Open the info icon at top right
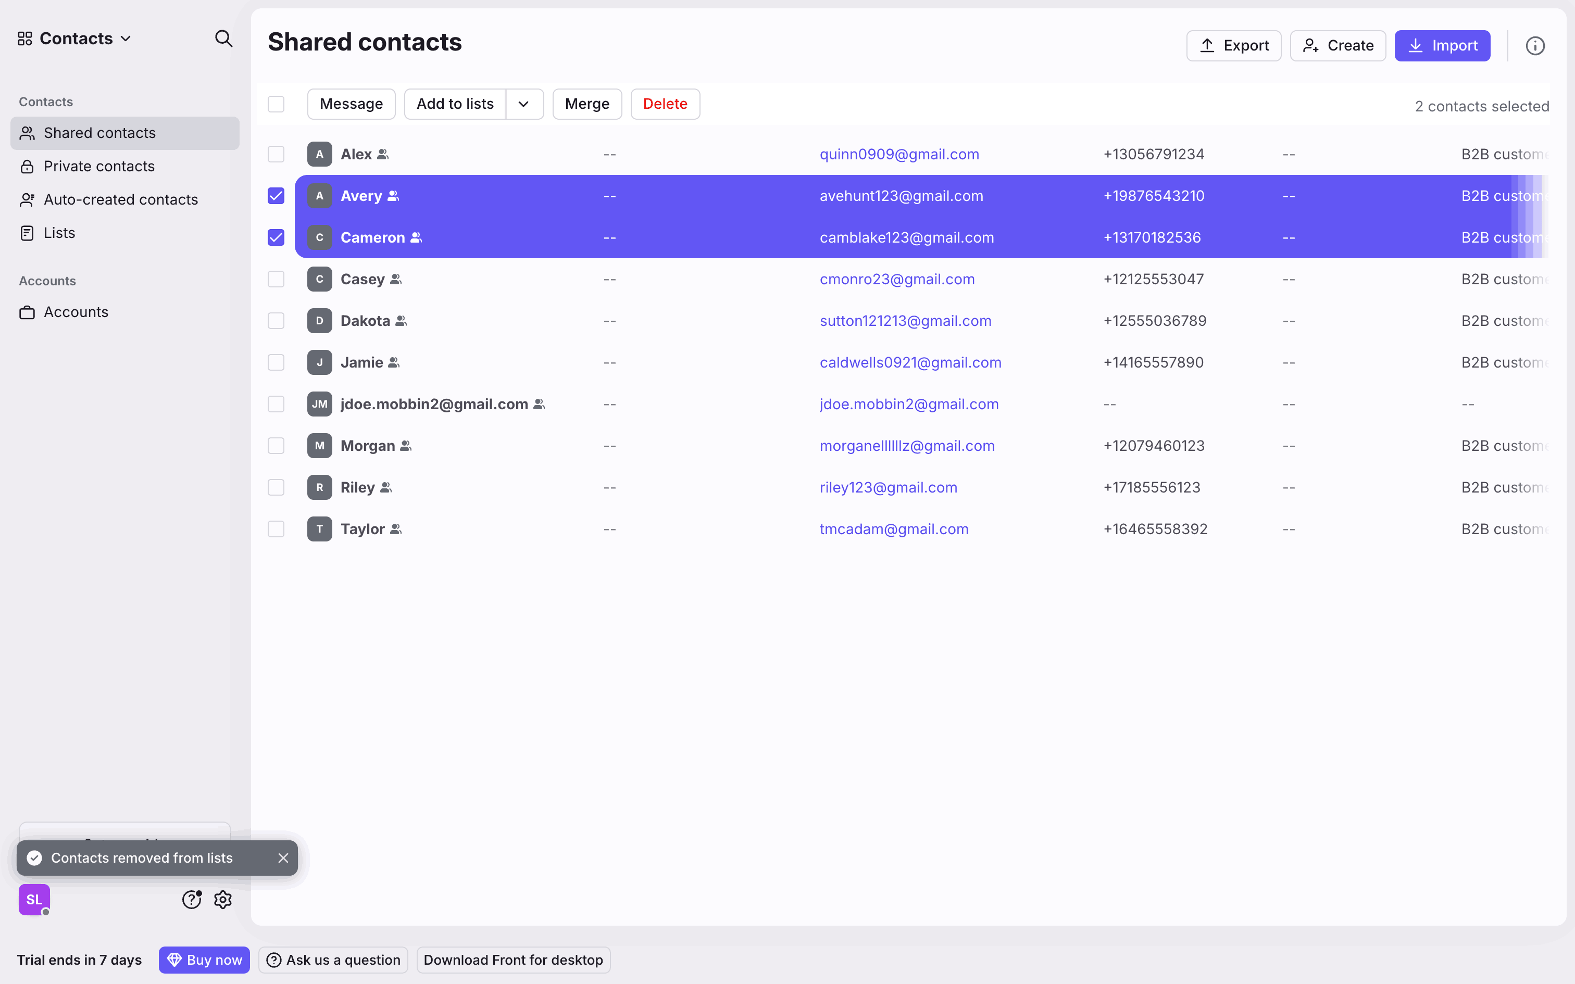The image size is (1575, 984). point(1535,46)
